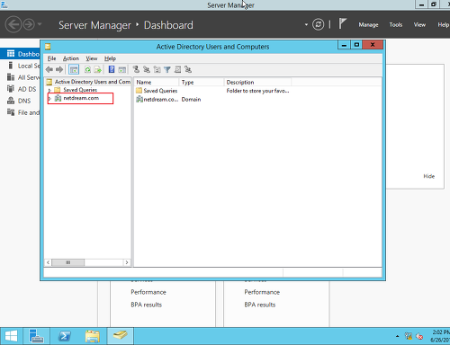Click the Refresh toolbar icon
The width and height of the screenshot is (450, 345).
coord(87,70)
